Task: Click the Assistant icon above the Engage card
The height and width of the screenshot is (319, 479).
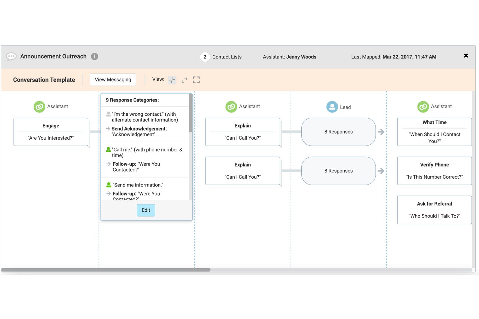Action: [x=39, y=107]
